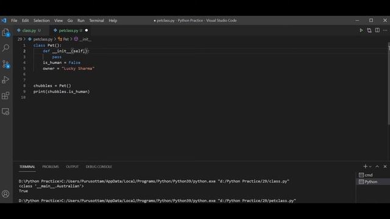Open the Edit menu
This screenshot has width=390, height=219.
click(x=26, y=21)
